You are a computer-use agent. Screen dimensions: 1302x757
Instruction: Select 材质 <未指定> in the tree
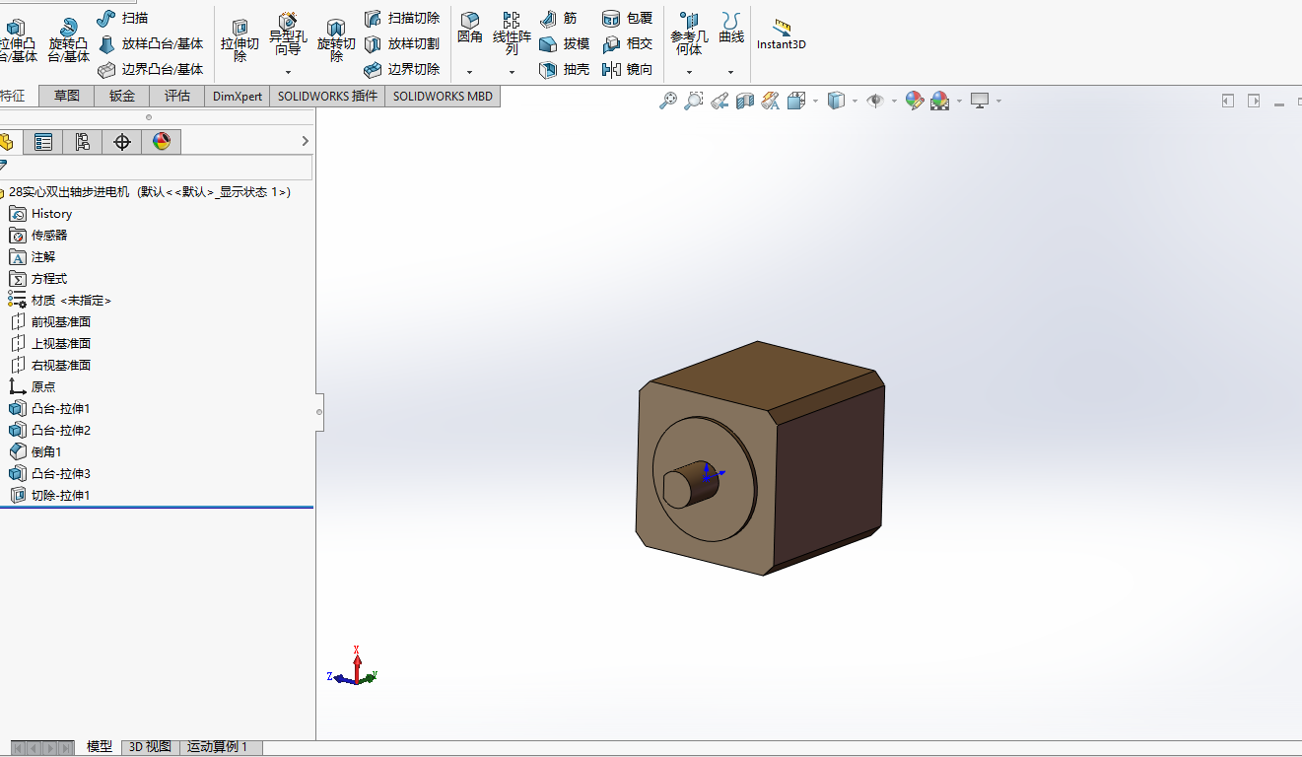tap(60, 300)
